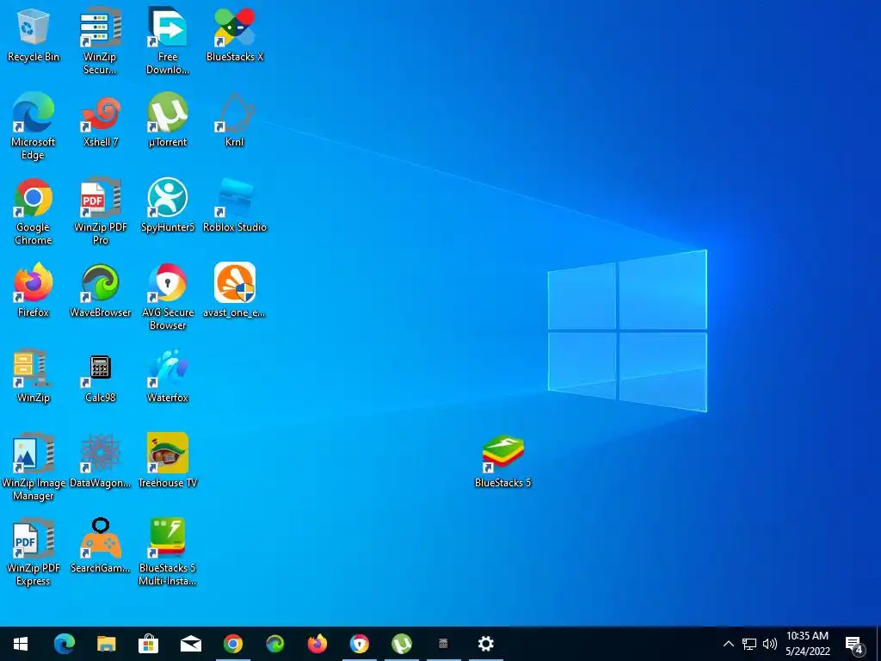Image resolution: width=881 pixels, height=661 pixels.
Task: Select BlueStacks 5 Multi-Instance desktop icon
Action: (168, 552)
